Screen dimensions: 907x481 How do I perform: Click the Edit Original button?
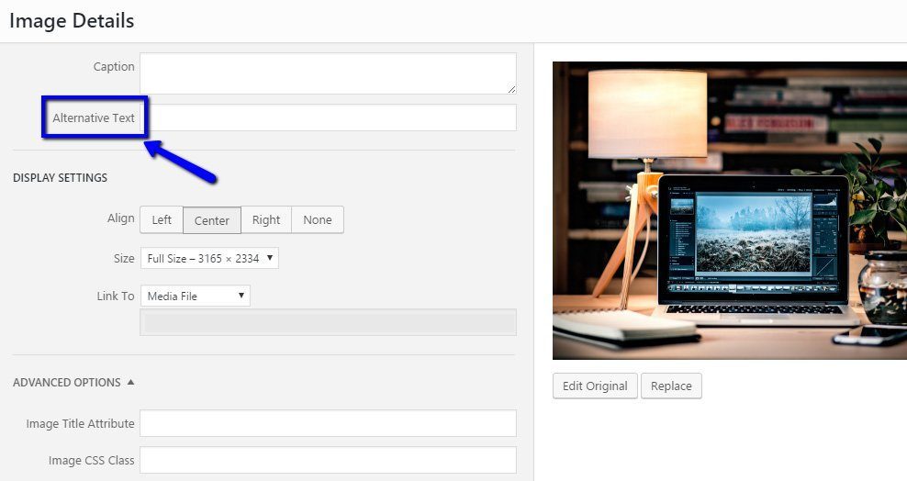[x=595, y=386]
